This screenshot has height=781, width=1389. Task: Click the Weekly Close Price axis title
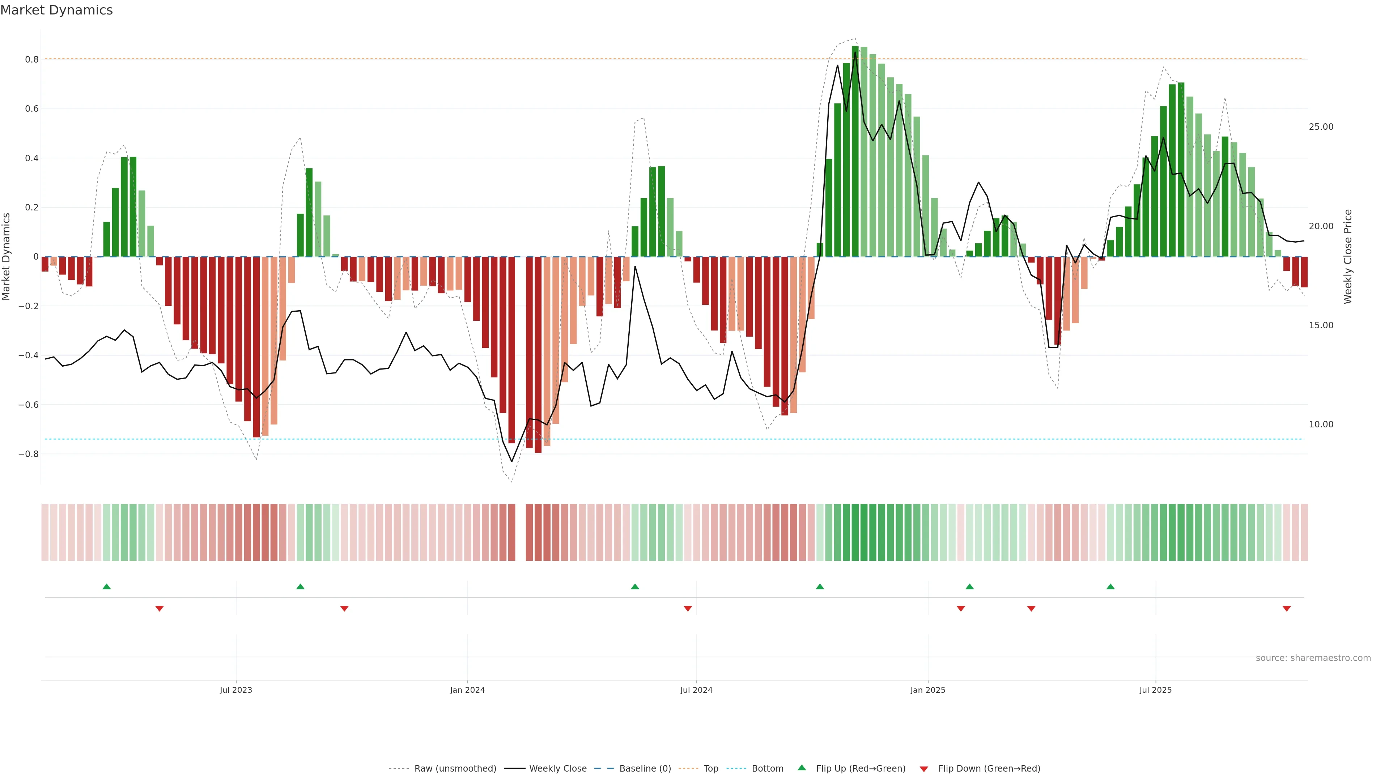[1347, 257]
